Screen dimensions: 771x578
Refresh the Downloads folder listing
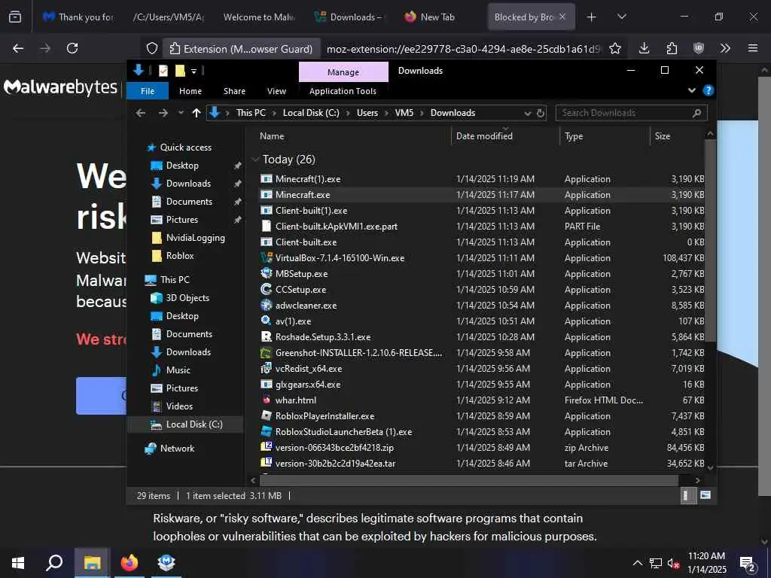(541, 113)
